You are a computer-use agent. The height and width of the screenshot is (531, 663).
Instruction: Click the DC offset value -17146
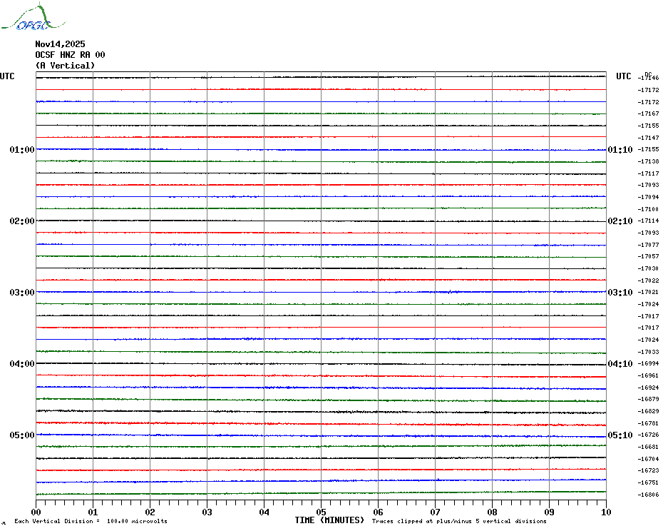point(648,78)
